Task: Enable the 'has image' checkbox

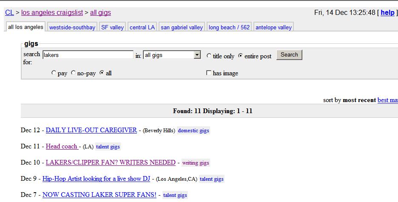Action: [209, 73]
